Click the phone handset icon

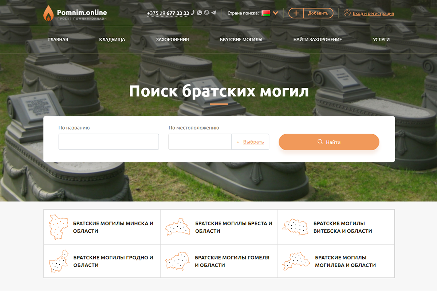pyautogui.click(x=193, y=13)
